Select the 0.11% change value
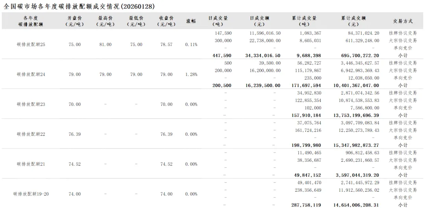This screenshot has width=425, height=209. pos(191,44)
